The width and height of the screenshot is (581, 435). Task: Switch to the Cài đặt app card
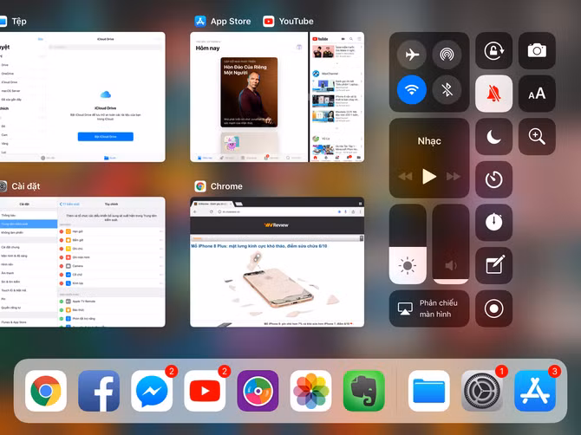tap(82, 262)
